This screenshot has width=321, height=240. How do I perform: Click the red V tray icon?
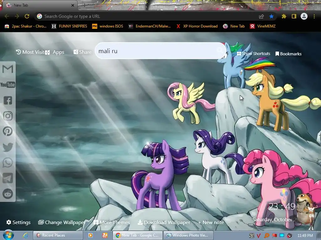(x=259, y=236)
